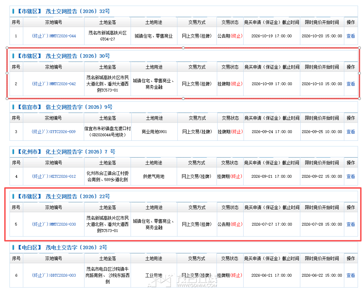Viewport: 364px width, 289px height.
Task: Open parcel link MMTC2026-044
Action: pos(54,36)
